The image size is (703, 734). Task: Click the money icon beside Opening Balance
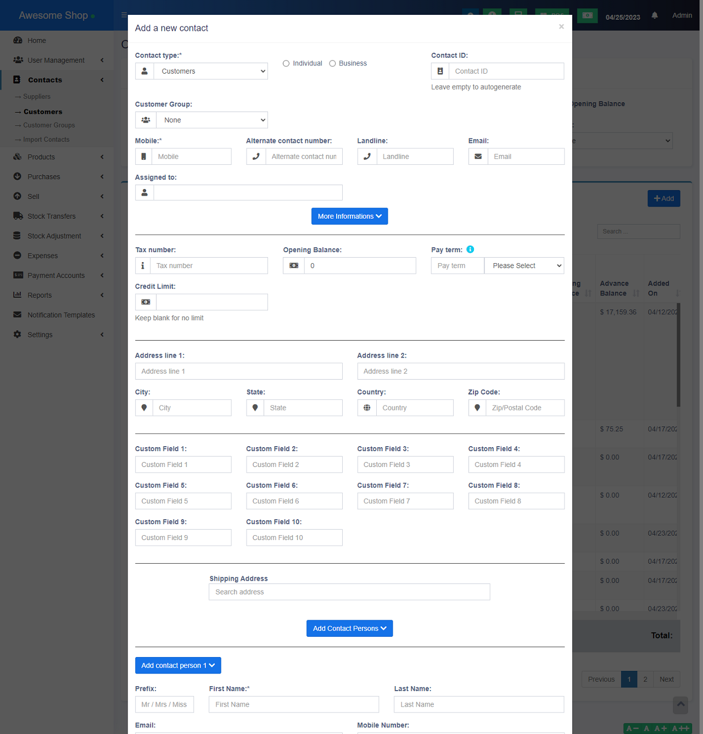[294, 266]
